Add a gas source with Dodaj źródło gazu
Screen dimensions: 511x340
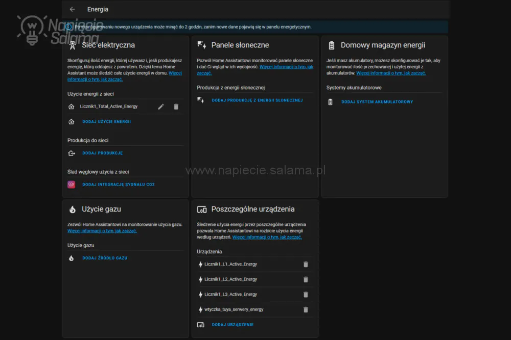[105, 258]
